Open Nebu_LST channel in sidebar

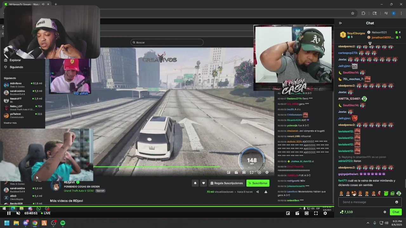23,108
